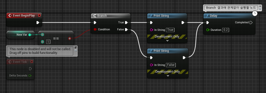This screenshot has height=93, width=266.
Task: Toggle the red delegate square on Event BeginPlay
Action: (x=39, y=16)
